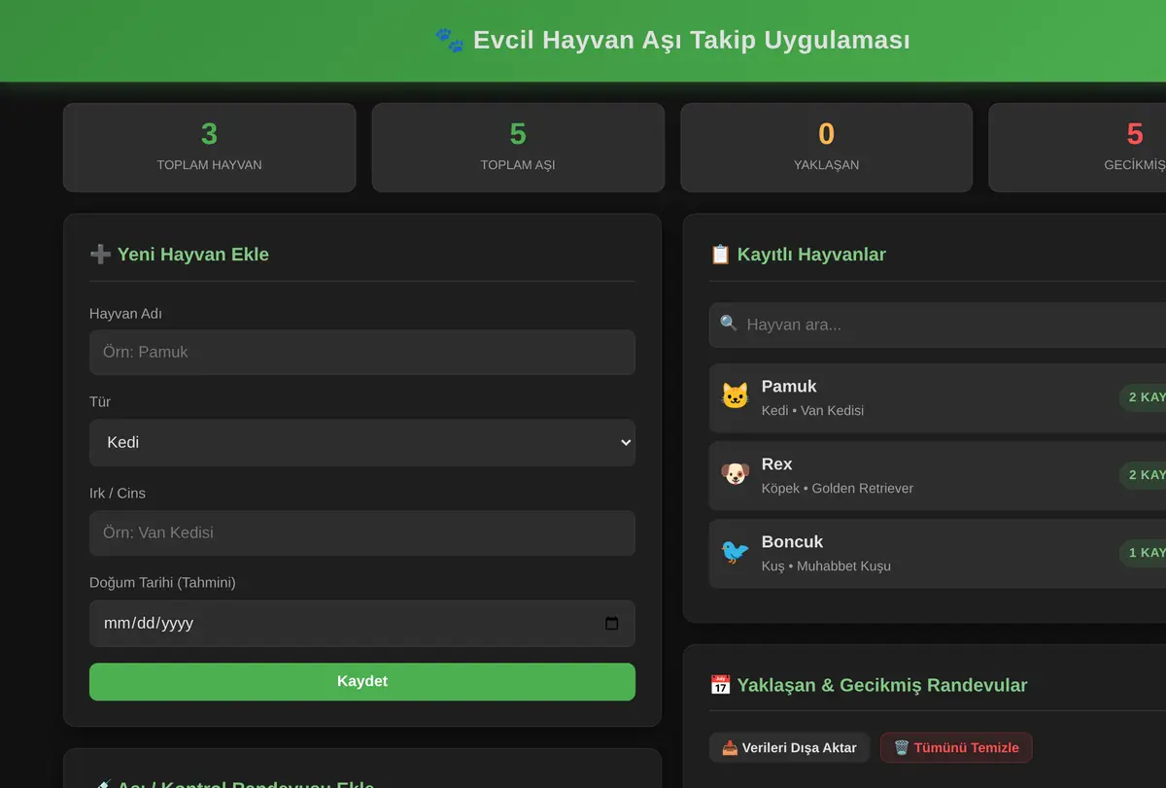Click Verileri Dışa Aktar button

789,748
